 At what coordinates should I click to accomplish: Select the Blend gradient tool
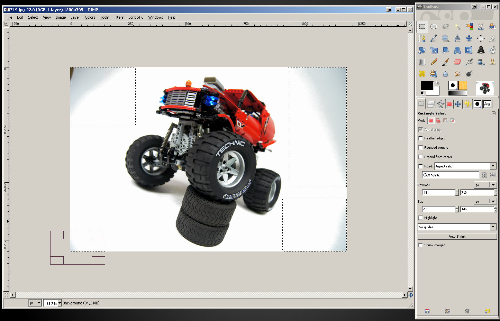(x=422, y=62)
